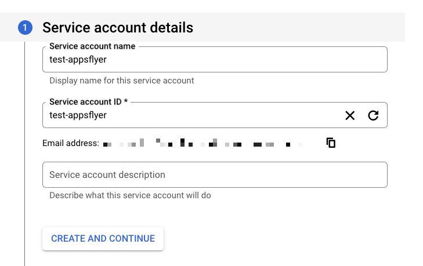Click the gray header bar right of the title
This screenshot has height=266, width=423.
[x=302, y=27]
